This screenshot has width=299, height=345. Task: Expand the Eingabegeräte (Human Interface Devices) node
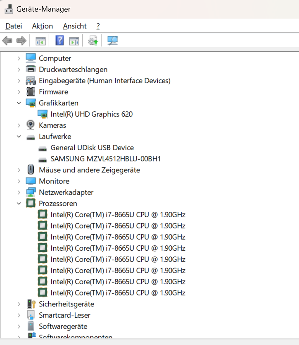(19, 81)
